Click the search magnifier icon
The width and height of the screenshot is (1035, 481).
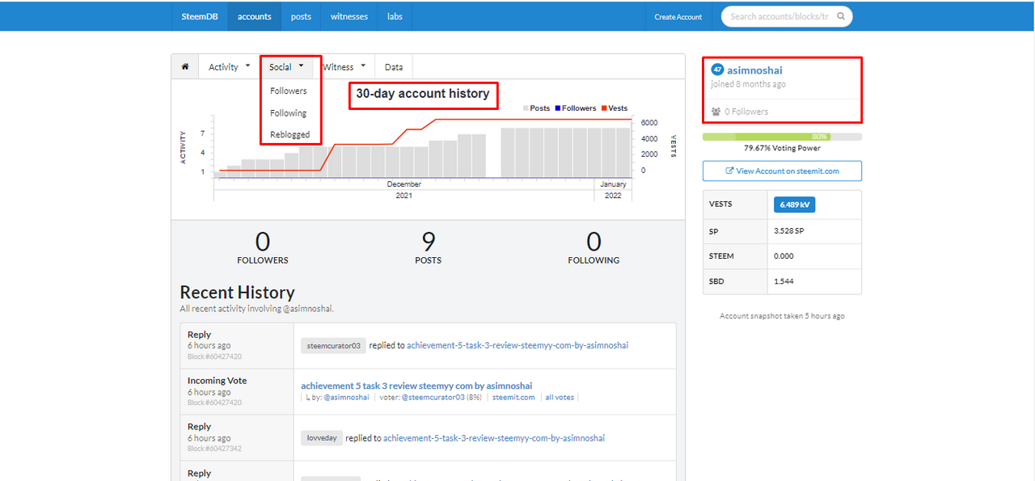click(841, 16)
